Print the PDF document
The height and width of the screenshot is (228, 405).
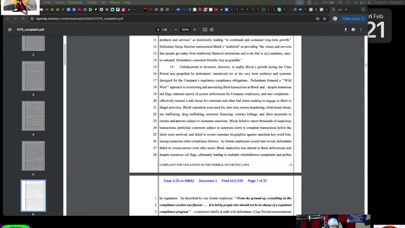(353, 29)
